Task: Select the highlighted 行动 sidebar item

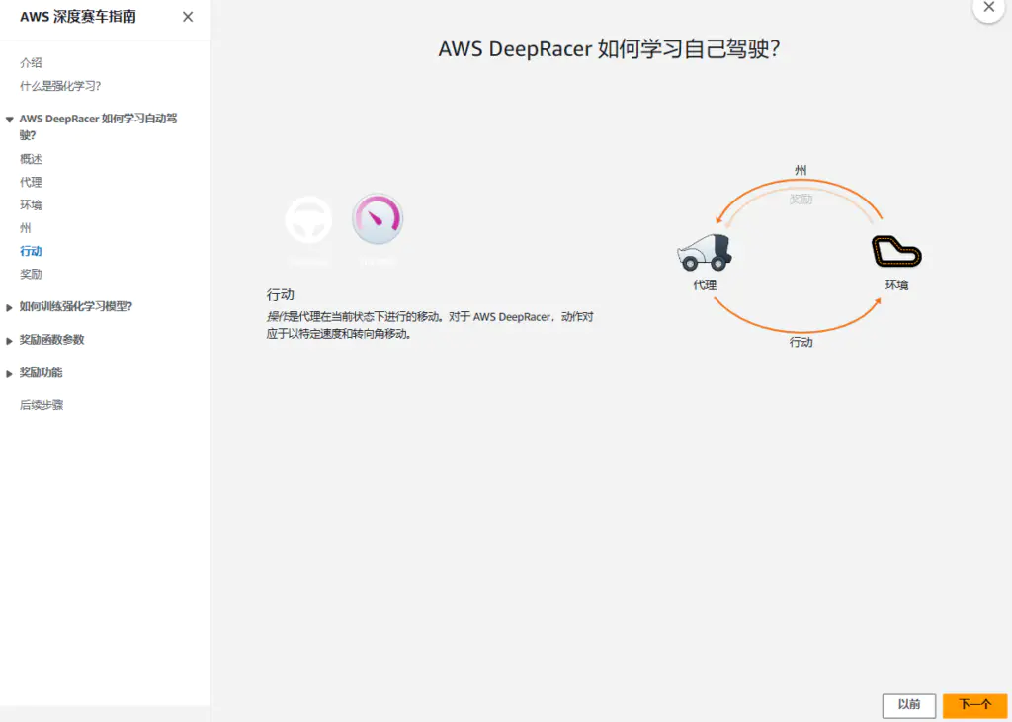Action: pos(31,251)
